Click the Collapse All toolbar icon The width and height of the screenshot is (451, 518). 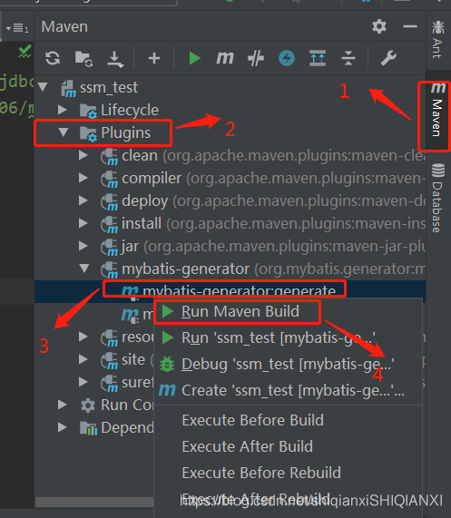348,58
